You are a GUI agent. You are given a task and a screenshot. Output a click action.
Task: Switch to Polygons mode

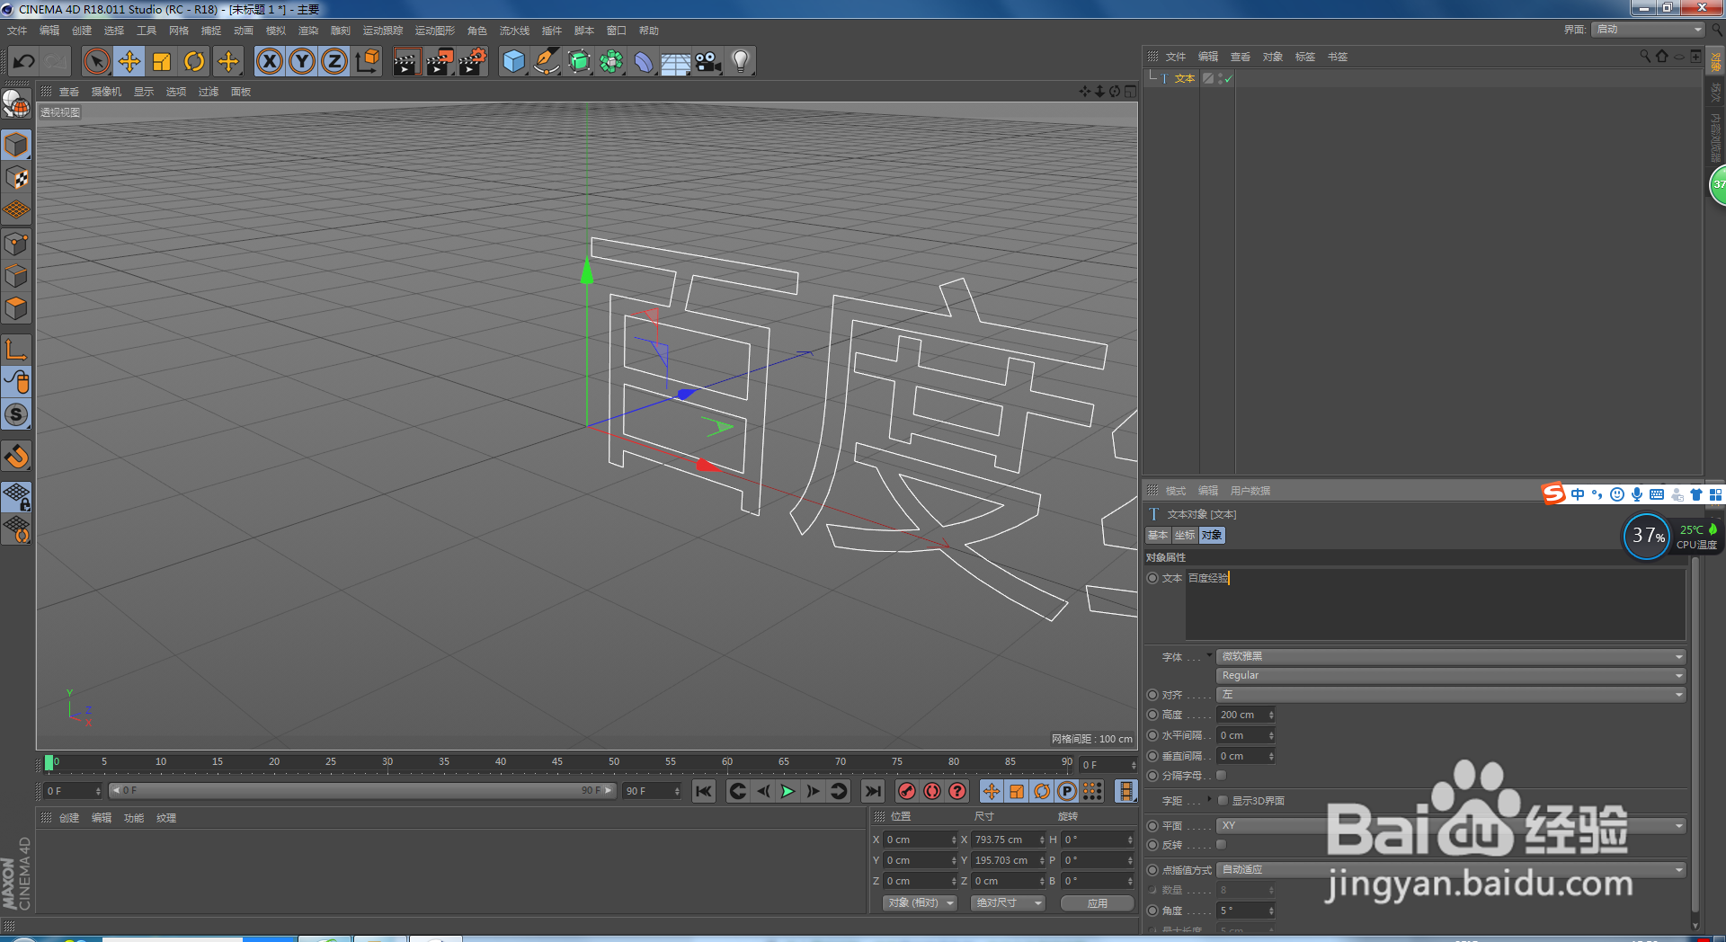[17, 308]
